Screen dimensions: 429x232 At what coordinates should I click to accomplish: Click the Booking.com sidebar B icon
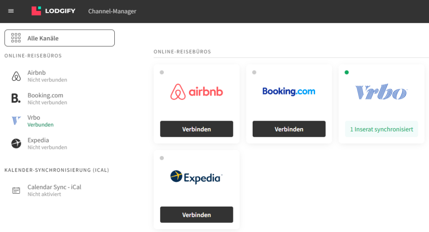coord(16,98)
